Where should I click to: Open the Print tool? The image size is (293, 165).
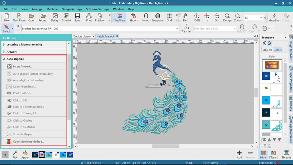tap(89, 17)
